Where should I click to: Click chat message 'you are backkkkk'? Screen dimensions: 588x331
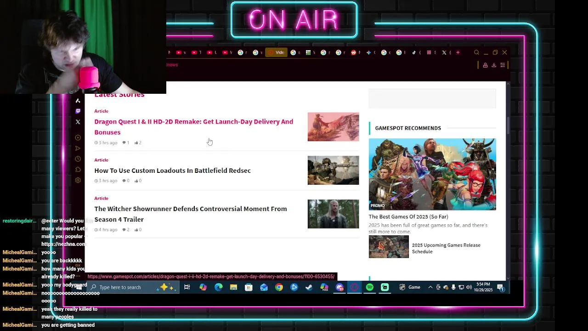[x=62, y=261]
